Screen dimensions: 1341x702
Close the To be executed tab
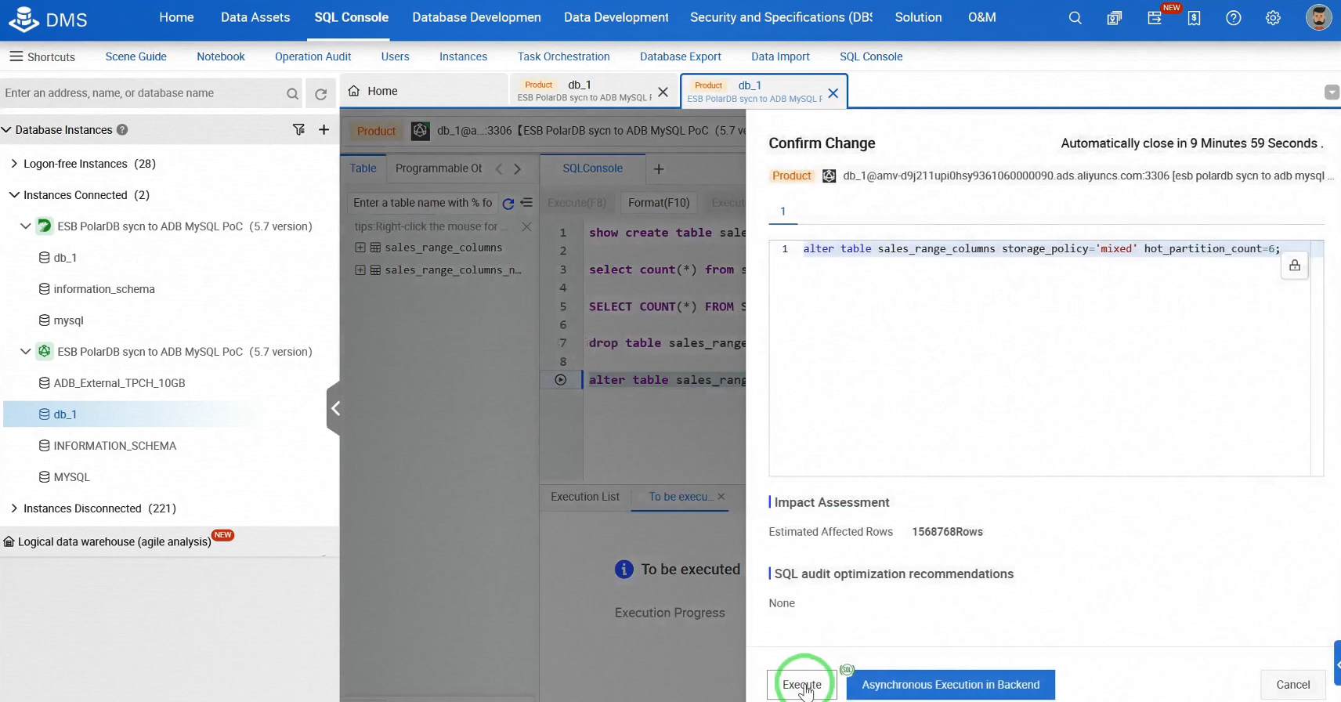coord(721,497)
